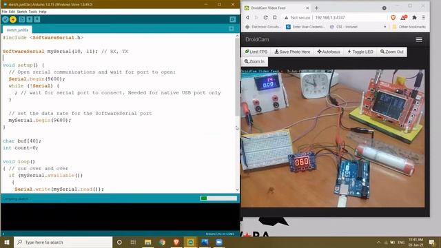Go forward in the browser
Image resolution: width=441 pixels, height=248 pixels.
pos(256,17)
